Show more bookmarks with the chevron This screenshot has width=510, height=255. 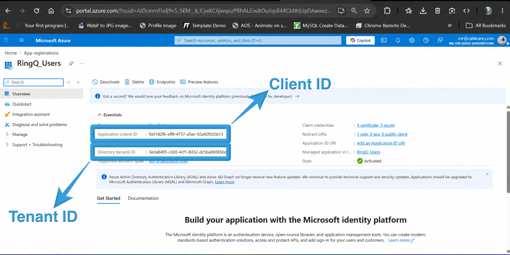pyautogui.click(x=450, y=26)
